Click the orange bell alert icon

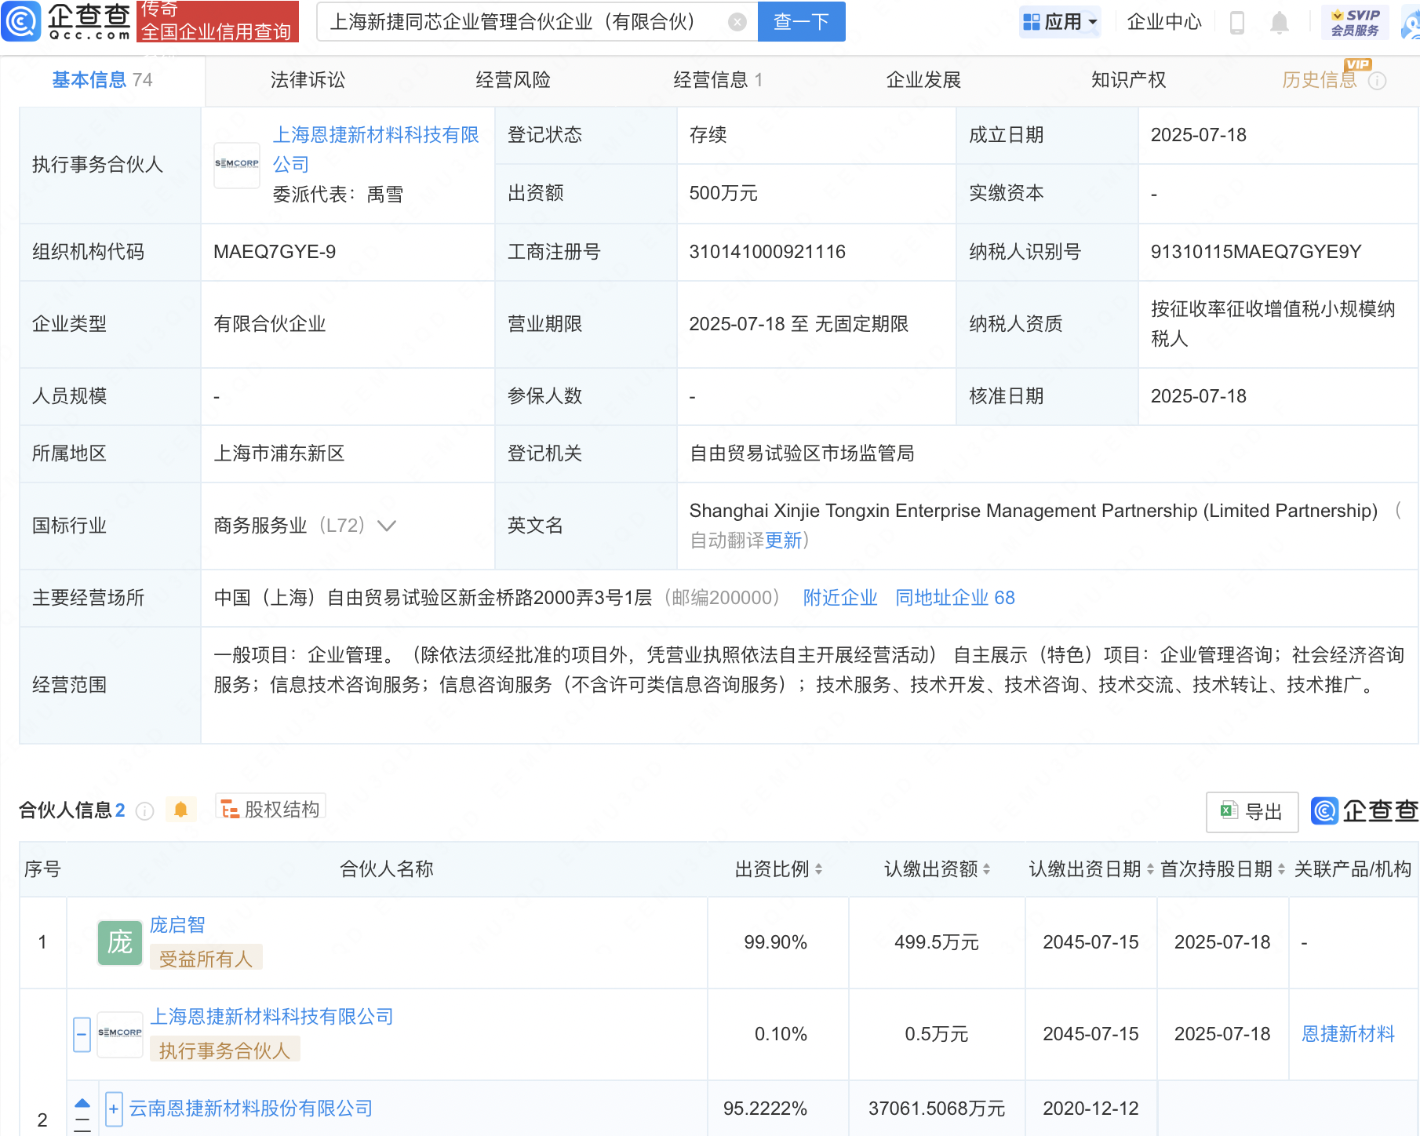click(180, 810)
